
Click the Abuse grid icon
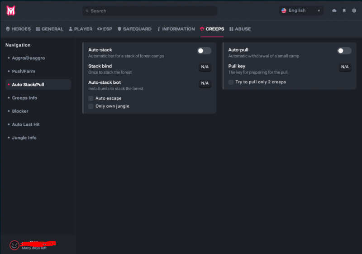point(231,29)
